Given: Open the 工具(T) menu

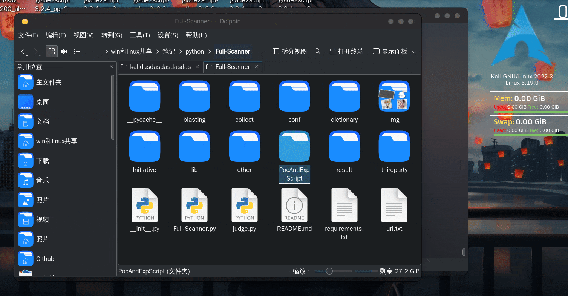Looking at the screenshot, I should 140,35.
